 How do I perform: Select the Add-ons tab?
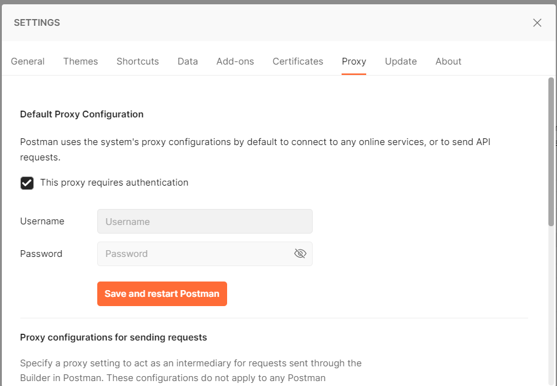click(235, 61)
